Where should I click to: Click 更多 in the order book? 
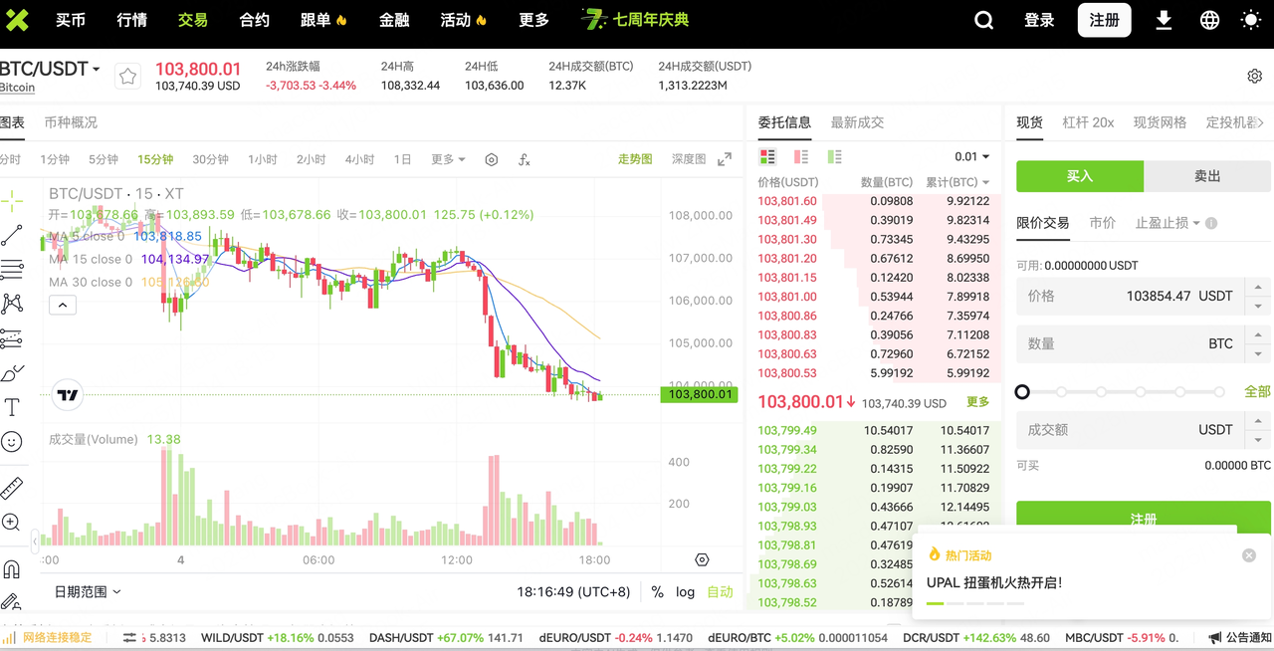pyautogui.click(x=978, y=402)
